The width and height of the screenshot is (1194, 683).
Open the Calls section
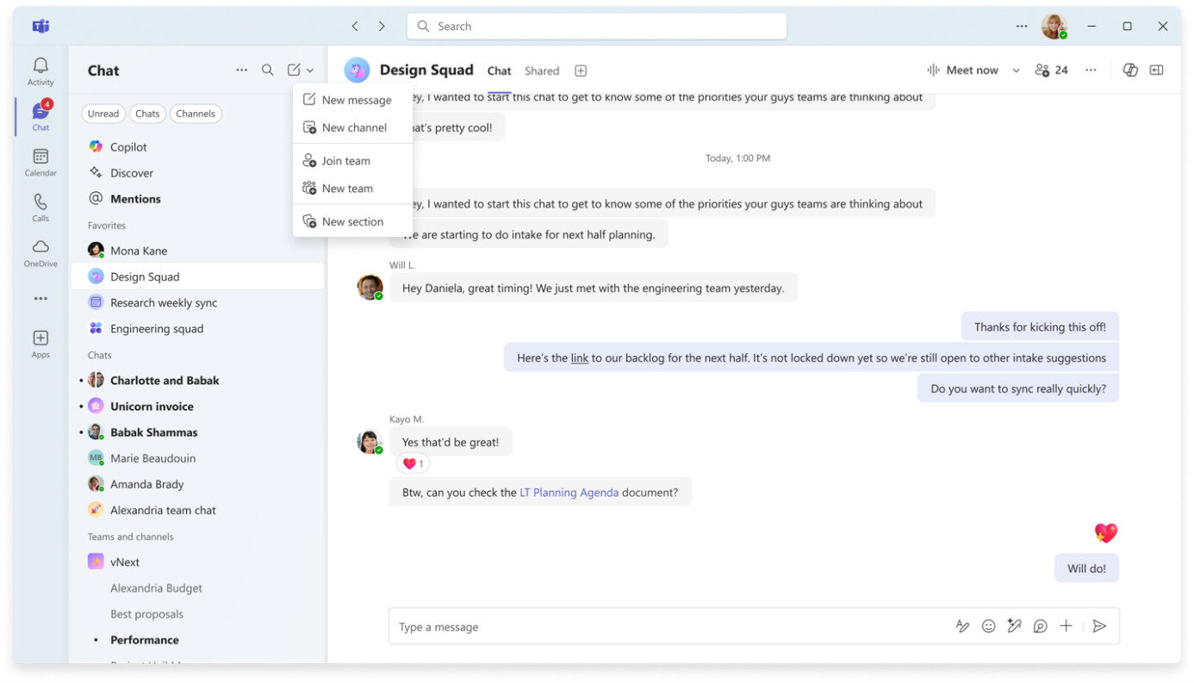click(x=40, y=207)
